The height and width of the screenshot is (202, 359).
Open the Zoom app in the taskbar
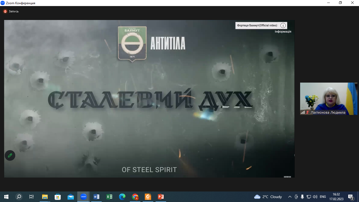[83, 197]
